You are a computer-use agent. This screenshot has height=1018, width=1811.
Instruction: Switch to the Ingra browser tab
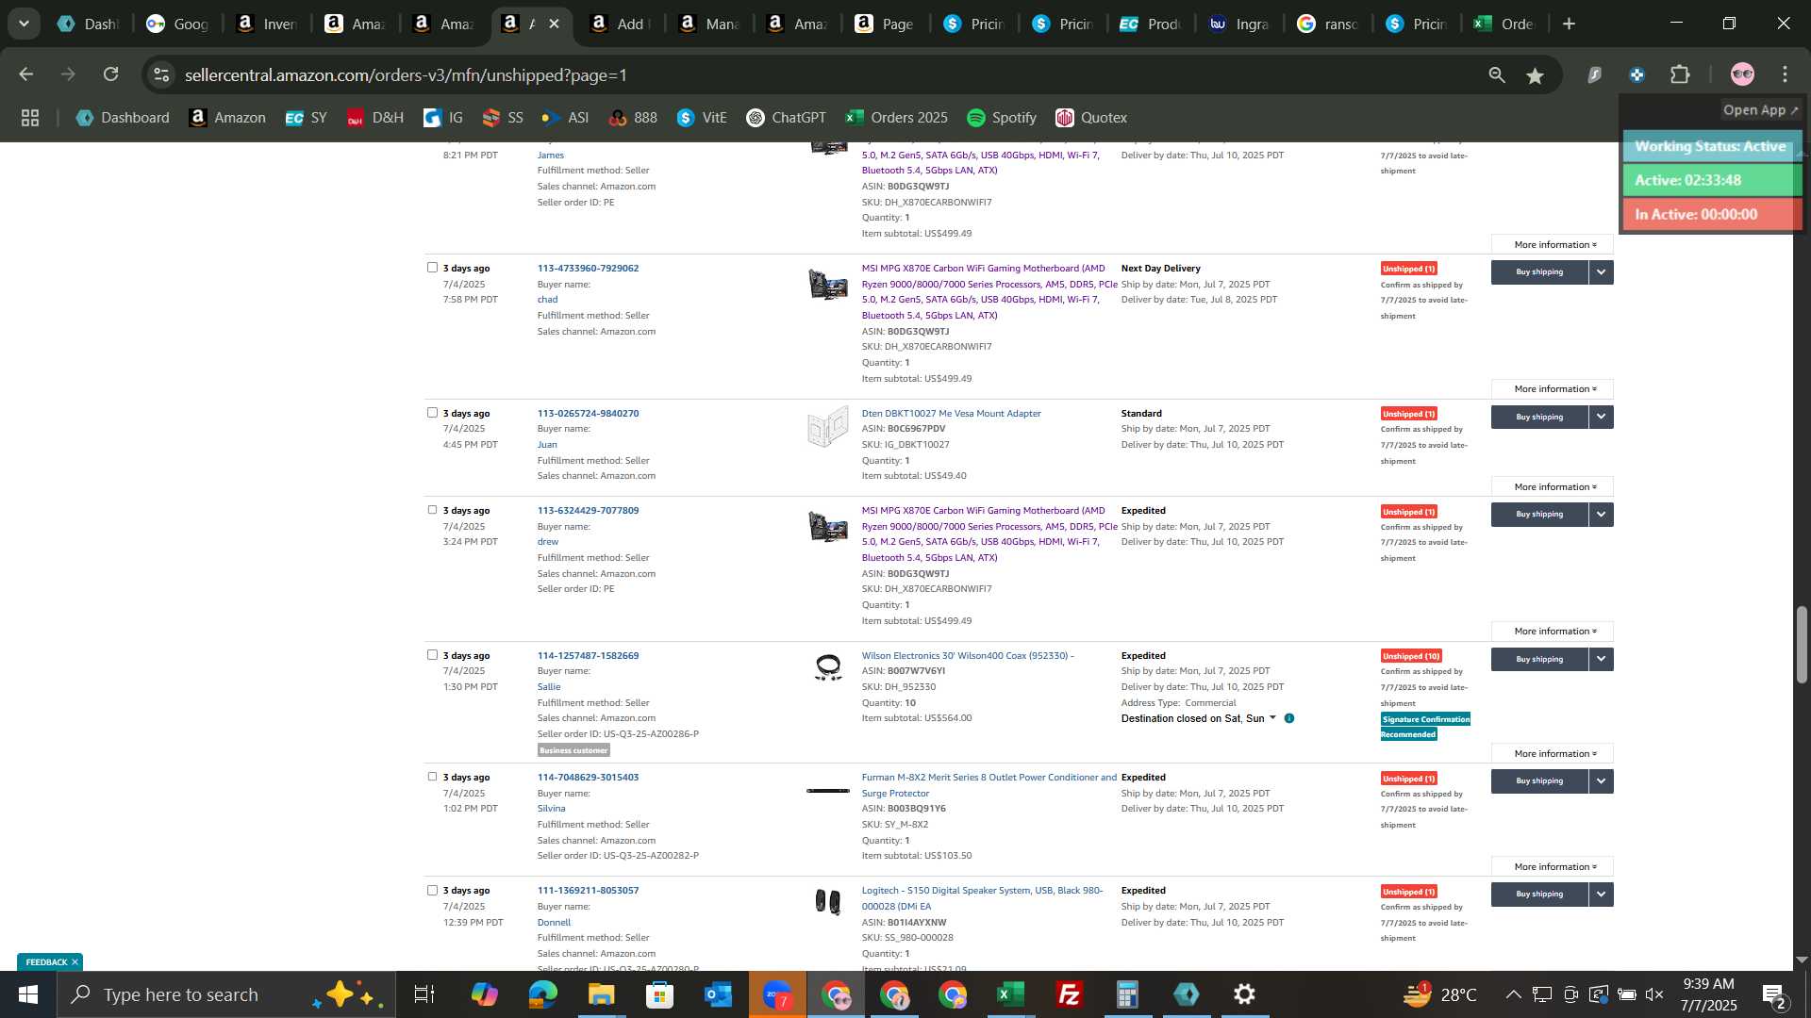pyautogui.click(x=1238, y=24)
